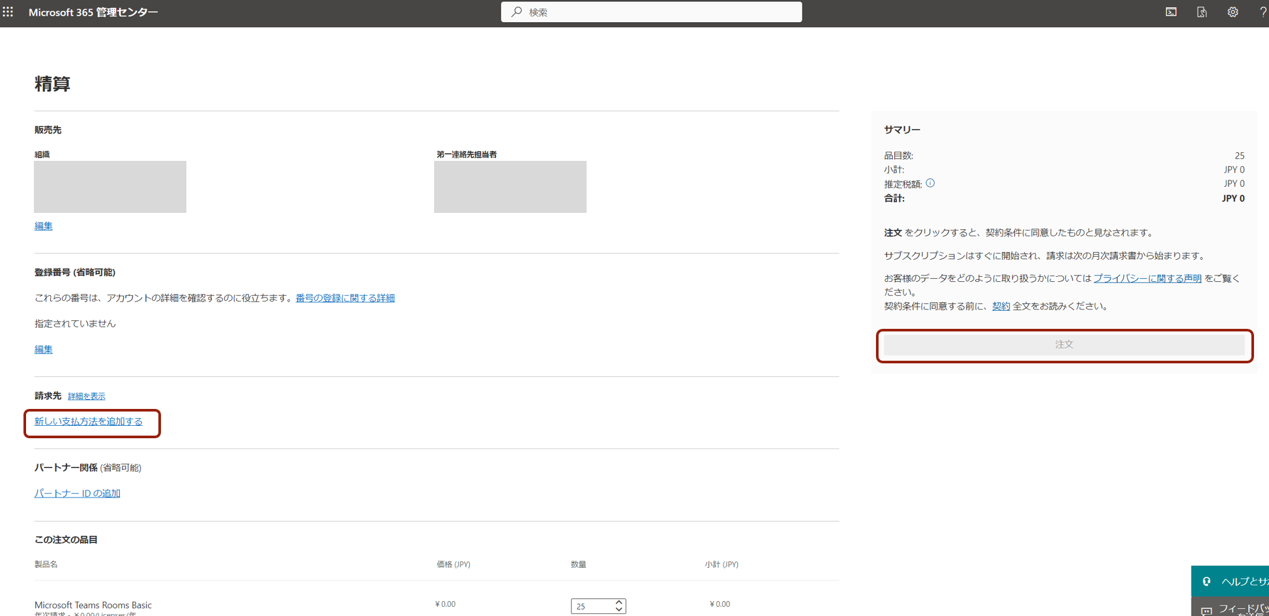Open the help question mark icon
This screenshot has height=616, width=1269.
tap(1263, 12)
